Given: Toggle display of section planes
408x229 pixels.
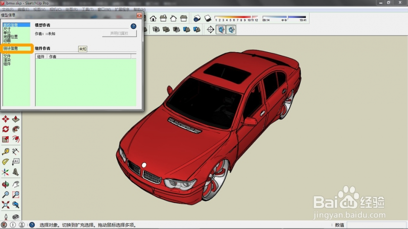Looking at the screenshot, I should 221,29.
